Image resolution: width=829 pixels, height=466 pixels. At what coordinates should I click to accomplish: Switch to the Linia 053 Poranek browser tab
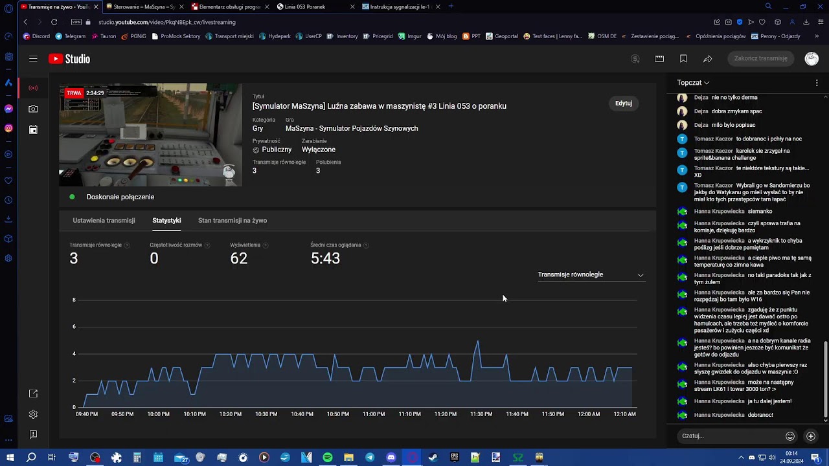click(x=315, y=6)
